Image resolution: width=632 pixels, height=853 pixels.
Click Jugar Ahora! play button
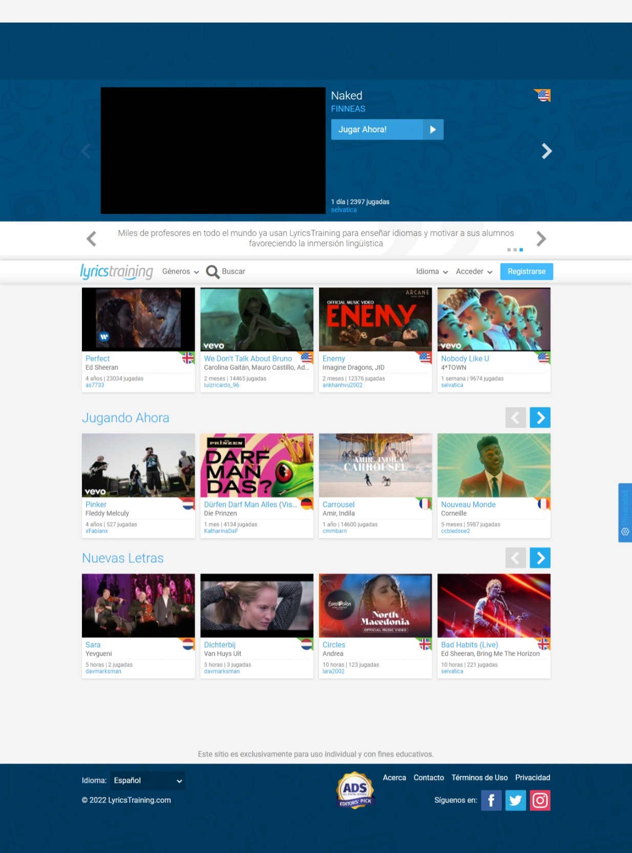tap(387, 130)
